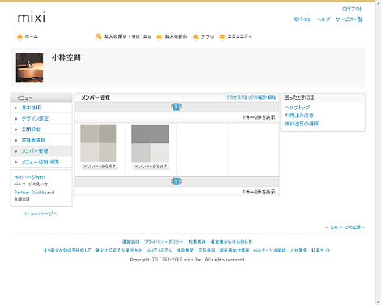This screenshot has height=305, width=381.
Task: Click the アプリ puzzle icon
Action: (195, 36)
